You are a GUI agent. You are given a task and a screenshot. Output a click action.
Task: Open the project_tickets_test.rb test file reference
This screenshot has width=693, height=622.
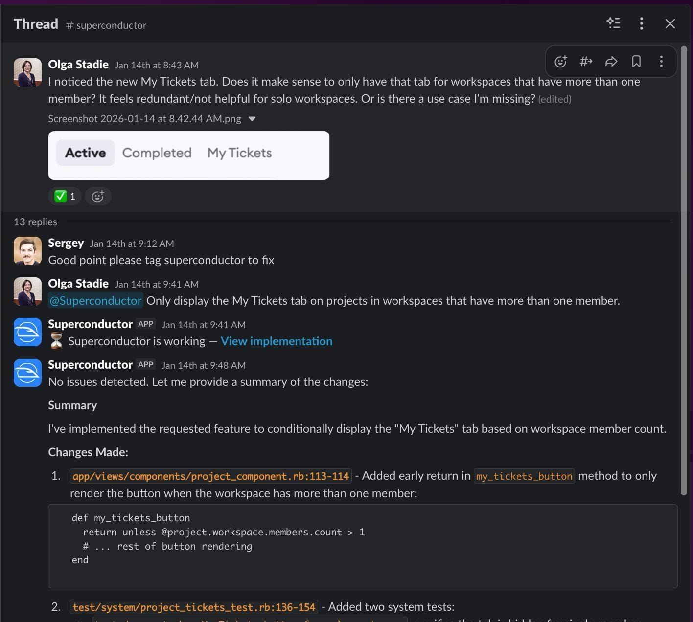[194, 607]
